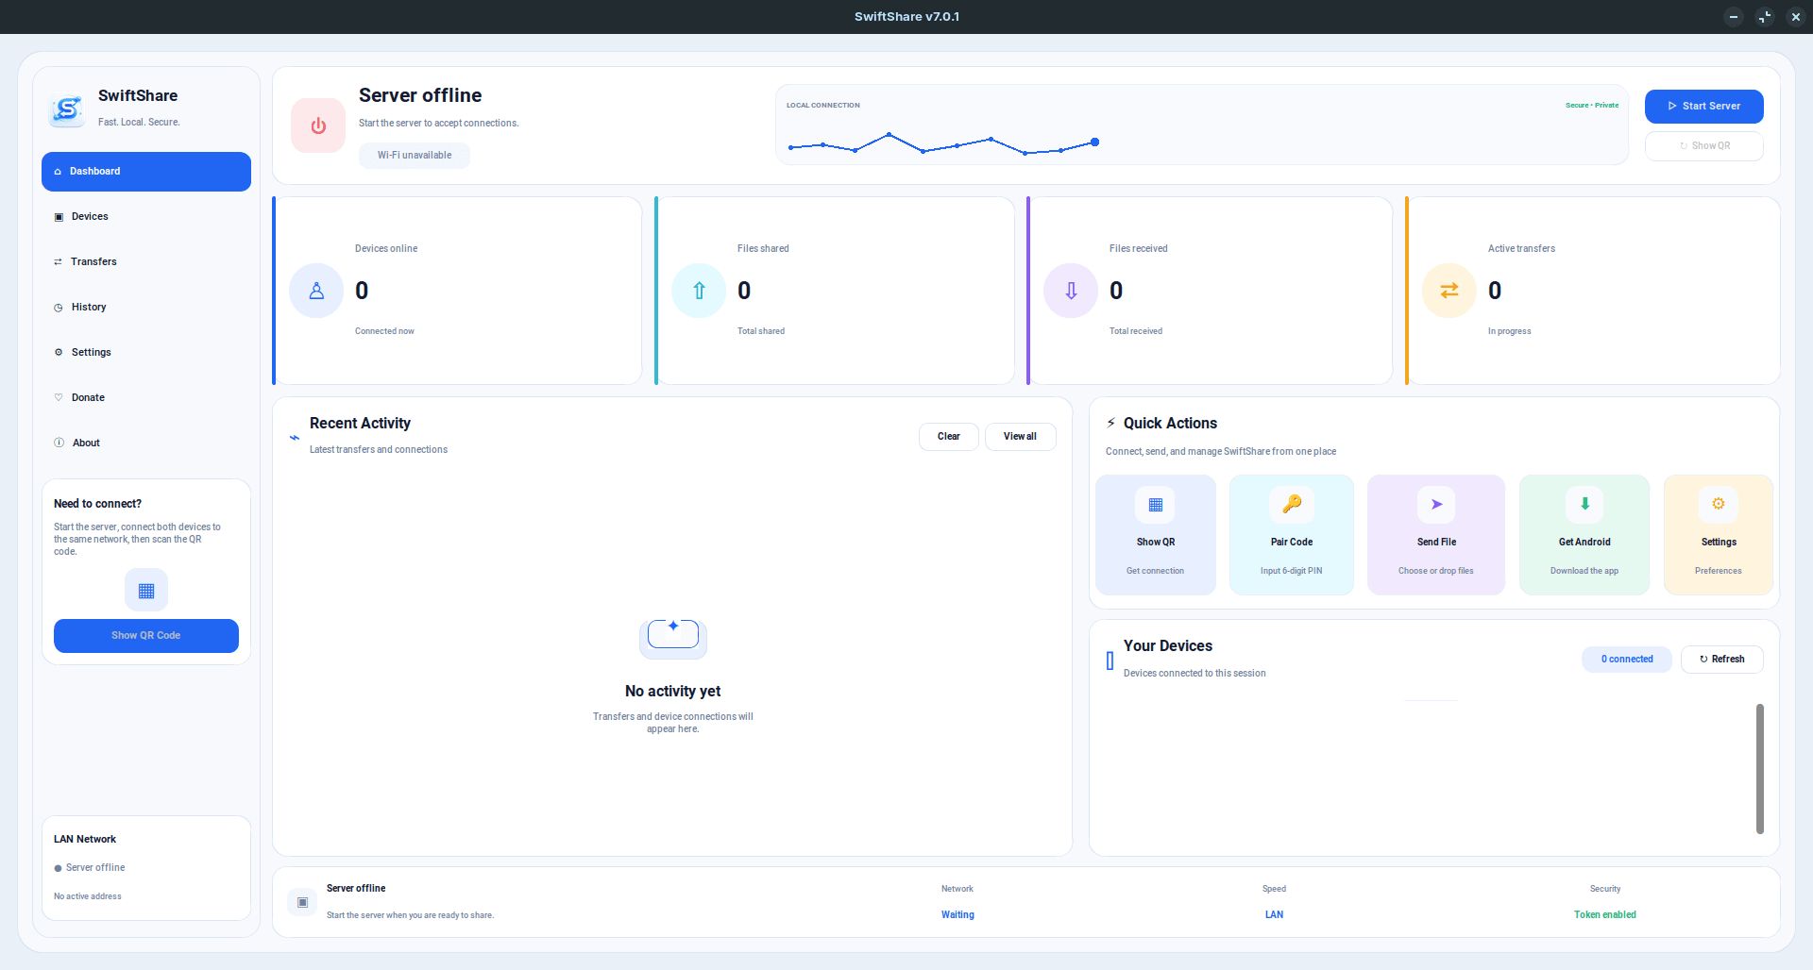Image resolution: width=1813 pixels, height=970 pixels.
Task: Click the About info icon in sidebar
Action: pyautogui.click(x=59, y=443)
